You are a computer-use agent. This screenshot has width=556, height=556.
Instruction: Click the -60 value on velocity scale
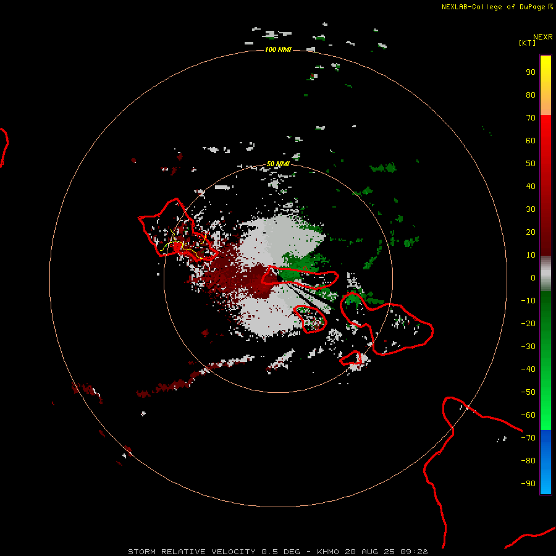pyautogui.click(x=528, y=415)
